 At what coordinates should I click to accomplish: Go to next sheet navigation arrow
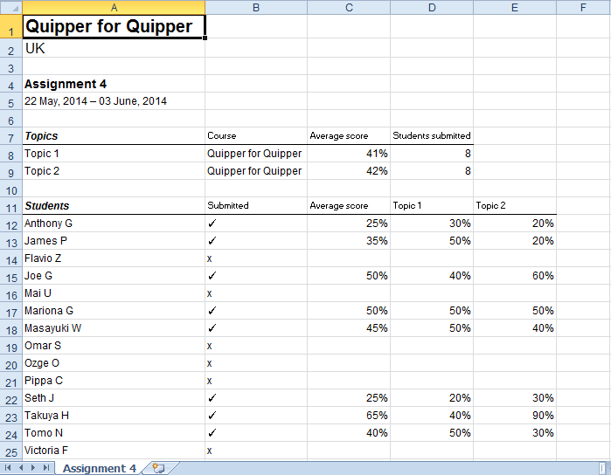(x=33, y=468)
